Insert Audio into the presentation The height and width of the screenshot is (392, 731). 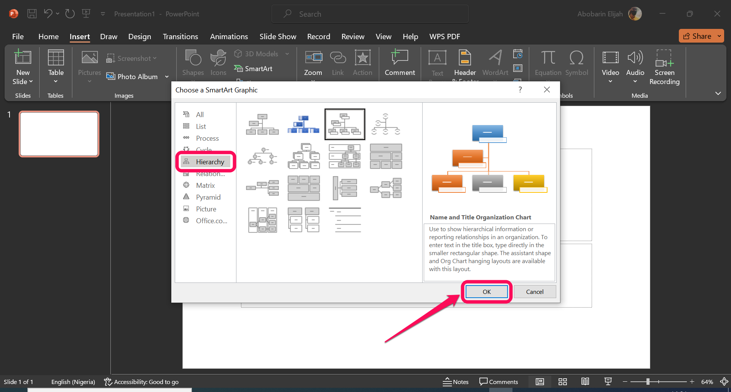coord(635,65)
